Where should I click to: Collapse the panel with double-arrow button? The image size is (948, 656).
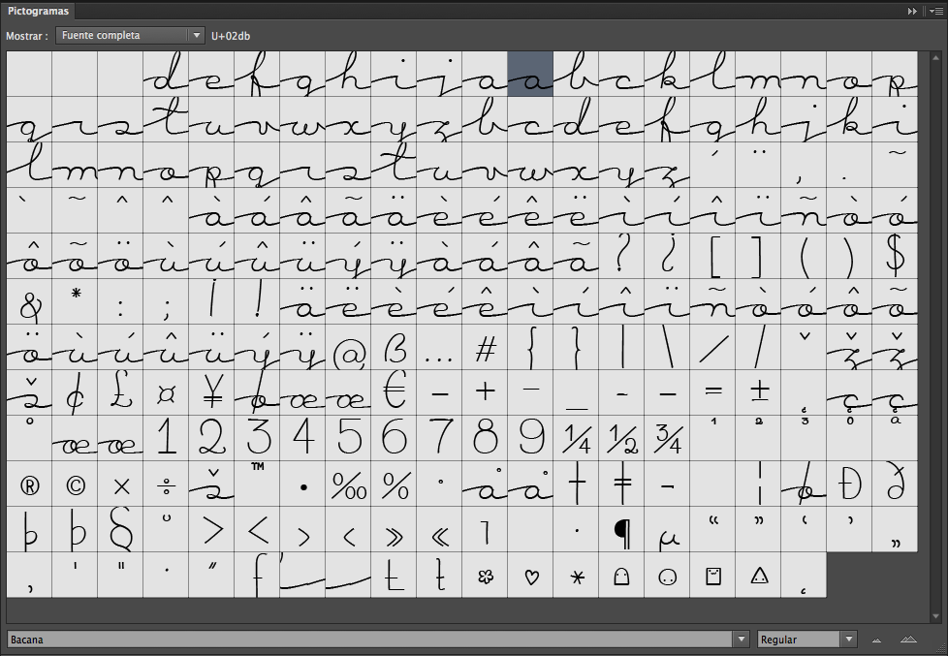pos(912,11)
